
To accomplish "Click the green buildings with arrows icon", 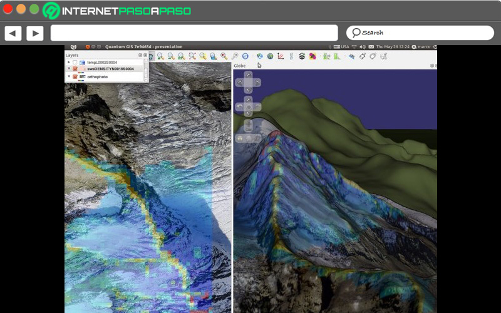I will [x=326, y=56].
